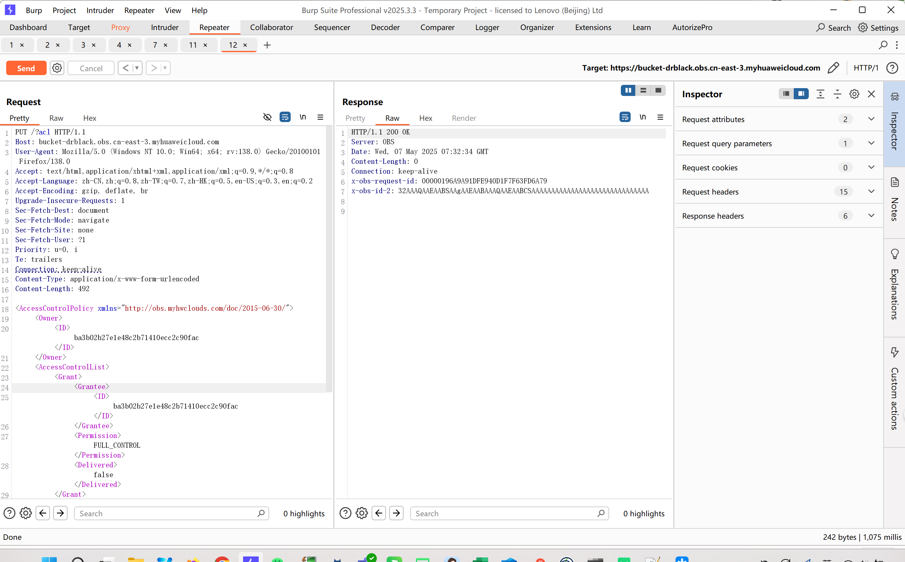
Task: Click the search magnifier in the Repeater tab bar
Action: pos(883,45)
